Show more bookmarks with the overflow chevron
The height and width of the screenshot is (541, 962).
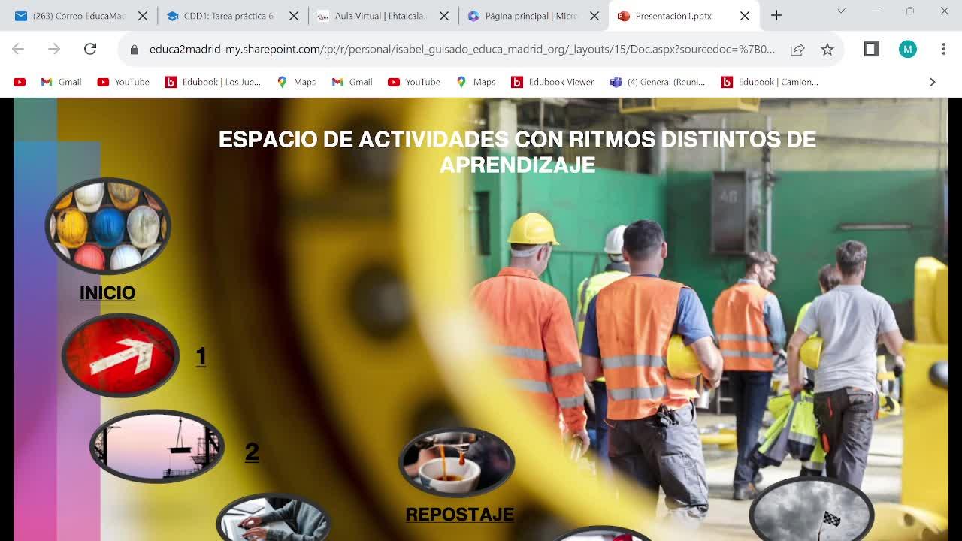pyautogui.click(x=933, y=82)
